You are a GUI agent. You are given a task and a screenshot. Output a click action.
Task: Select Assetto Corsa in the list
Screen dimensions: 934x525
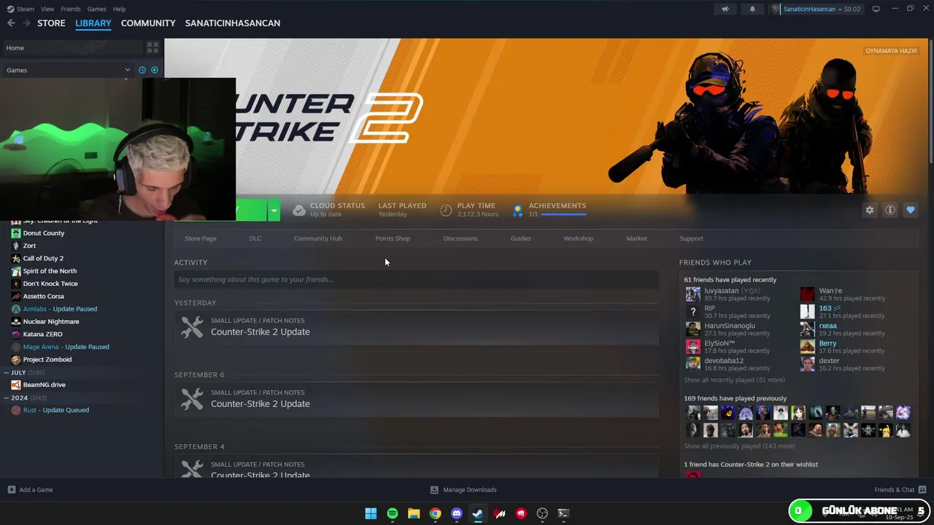click(44, 296)
